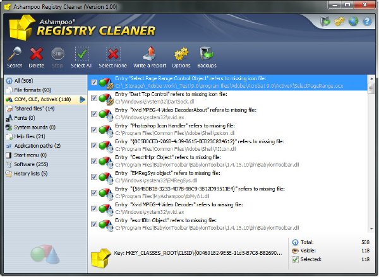The image size is (379, 277).
Task: Open the "shared files" (14) category
Action: click(45, 109)
